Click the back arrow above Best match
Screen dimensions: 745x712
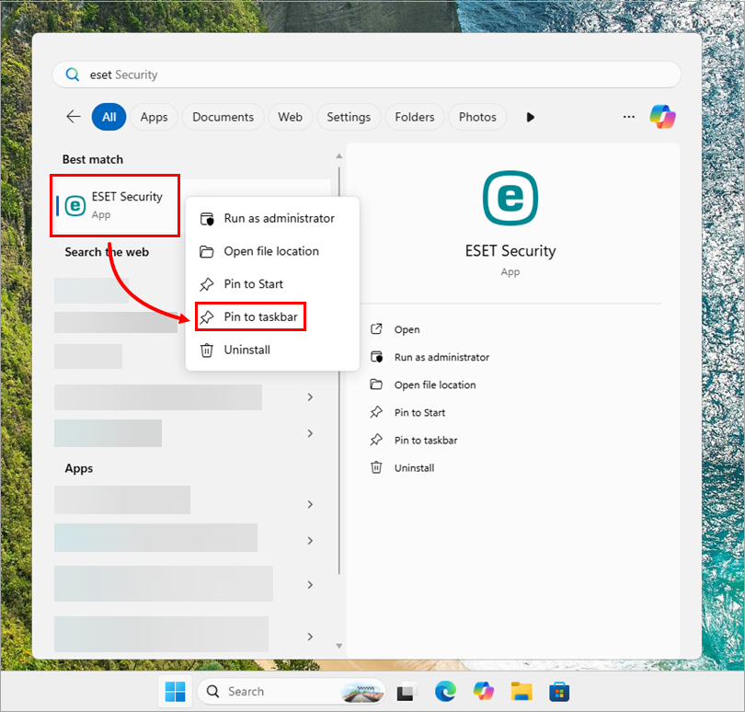click(73, 117)
